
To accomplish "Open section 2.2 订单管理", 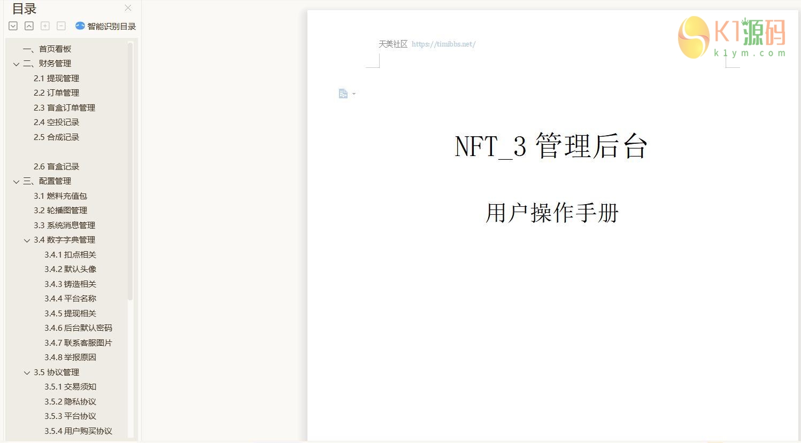I will pyautogui.click(x=56, y=93).
